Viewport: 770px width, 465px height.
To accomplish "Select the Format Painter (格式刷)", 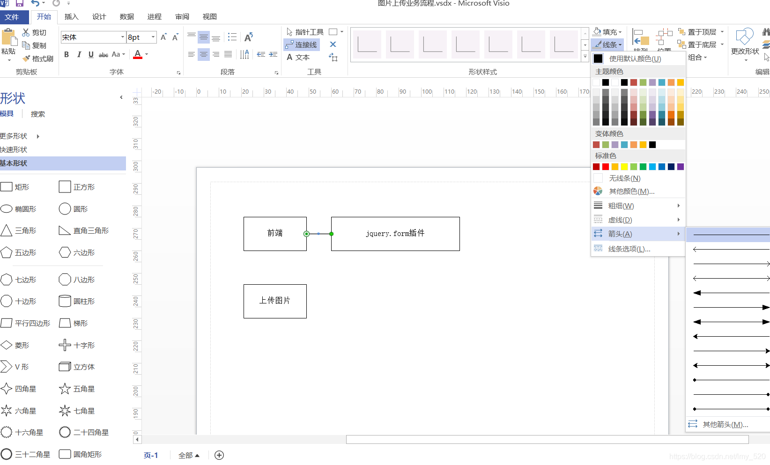I will point(38,59).
